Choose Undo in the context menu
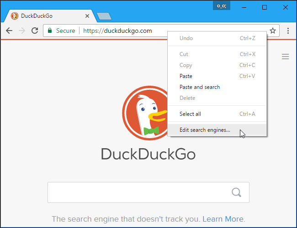The image size is (297, 228). (x=217, y=38)
